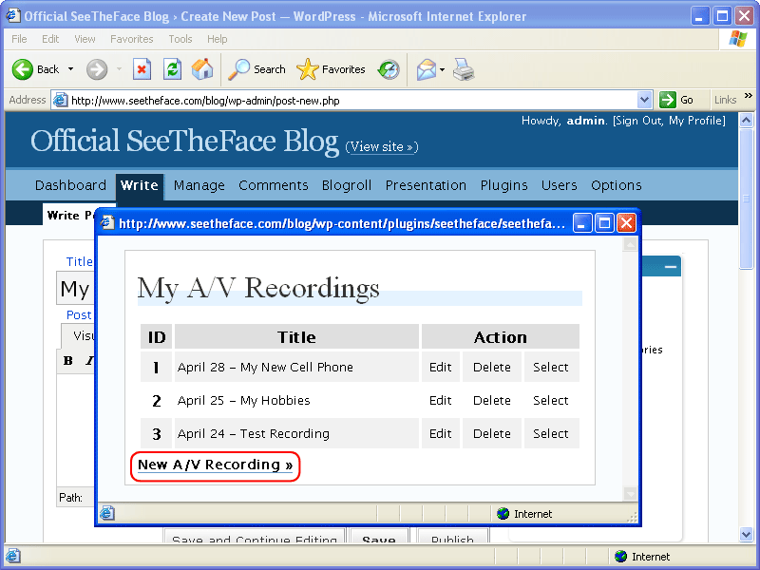
Task: Open the Favorites menu
Action: [131, 39]
